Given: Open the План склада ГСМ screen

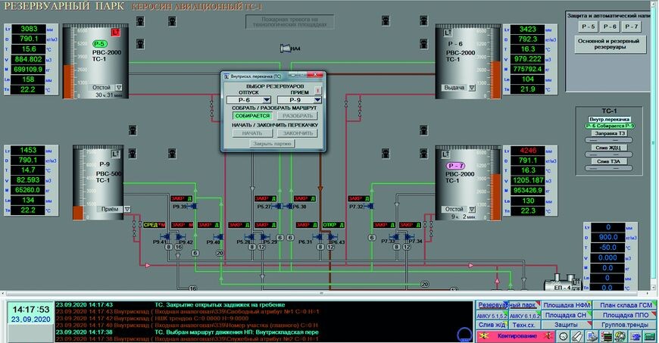Looking at the screenshot, I should coord(625,305).
